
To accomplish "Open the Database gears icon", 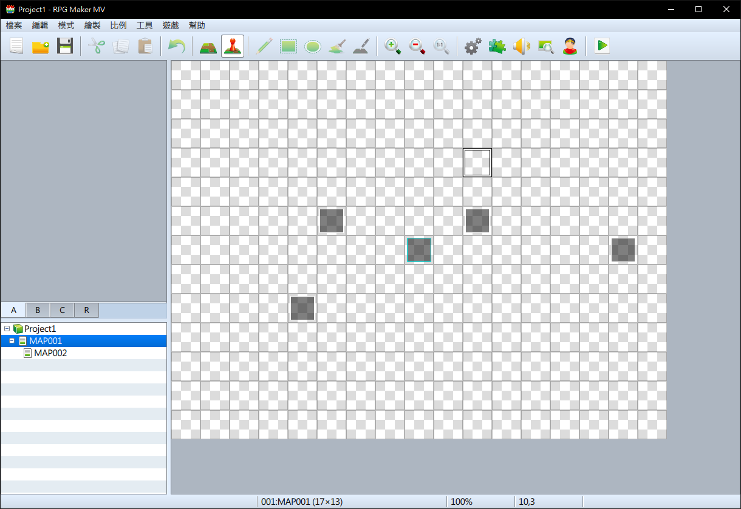I will 473,46.
